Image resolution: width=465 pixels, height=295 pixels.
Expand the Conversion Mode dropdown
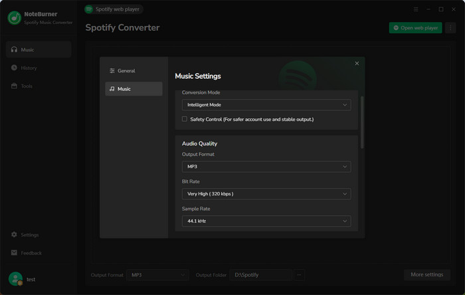tap(266, 105)
